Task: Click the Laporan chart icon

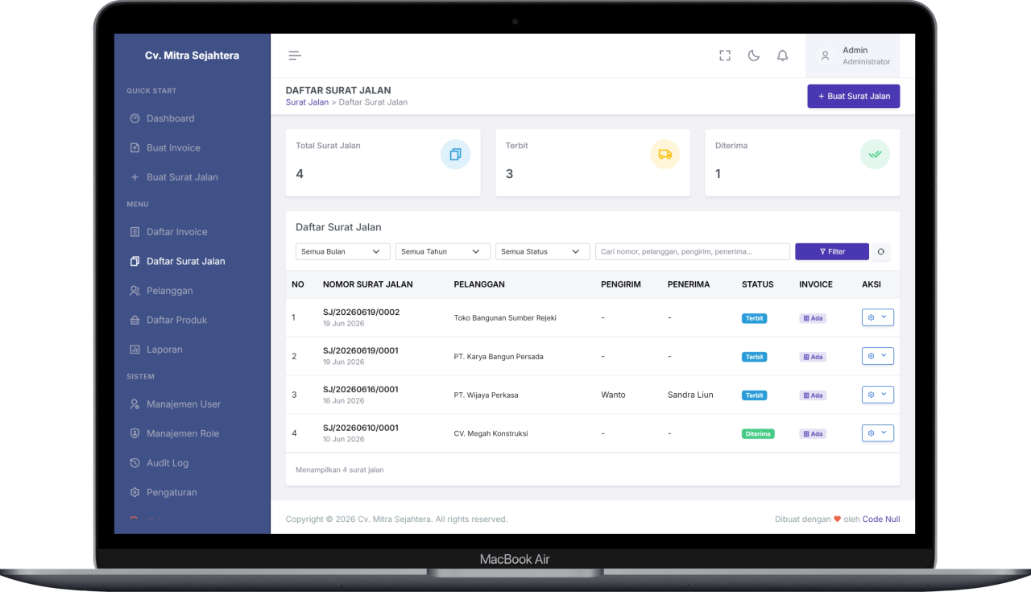Action: 135,350
